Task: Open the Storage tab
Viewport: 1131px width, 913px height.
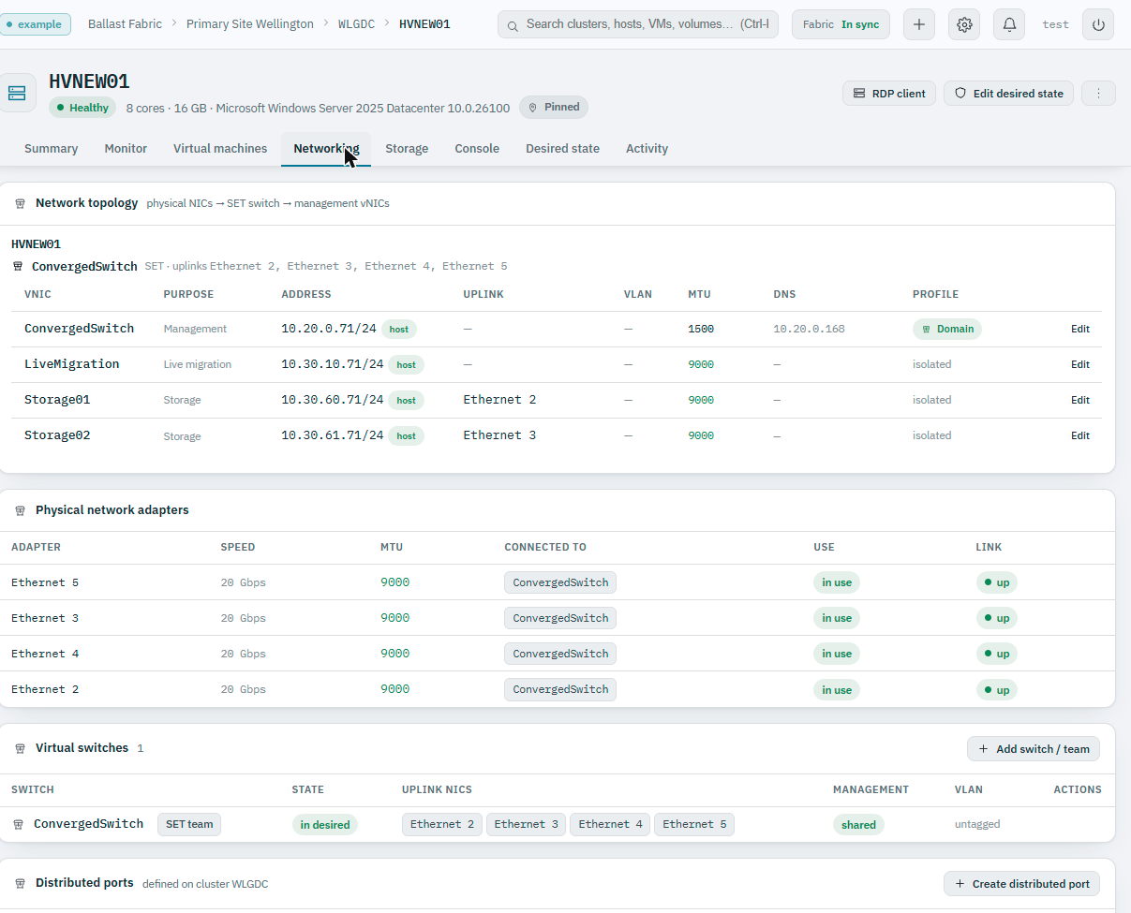Action: click(x=407, y=148)
